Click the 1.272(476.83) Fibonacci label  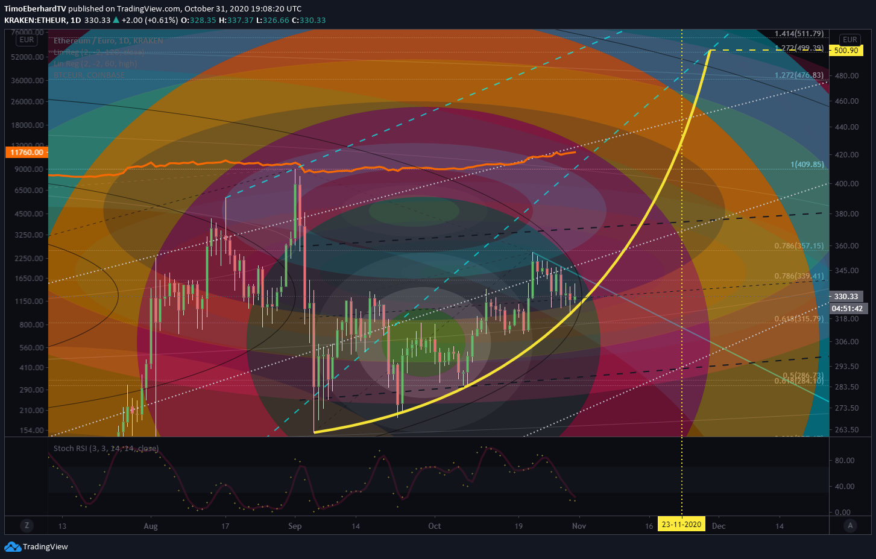tap(799, 75)
